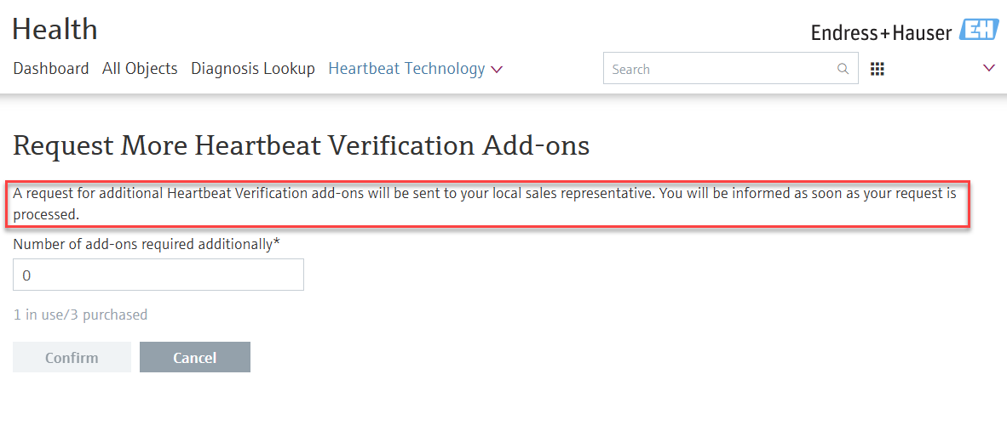Click the search magnifier icon
Image resolution: width=1007 pixels, height=431 pixels.
click(x=843, y=69)
